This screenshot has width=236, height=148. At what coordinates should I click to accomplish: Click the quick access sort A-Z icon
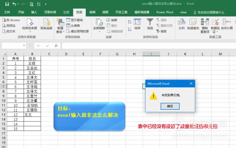(x=39, y=4)
